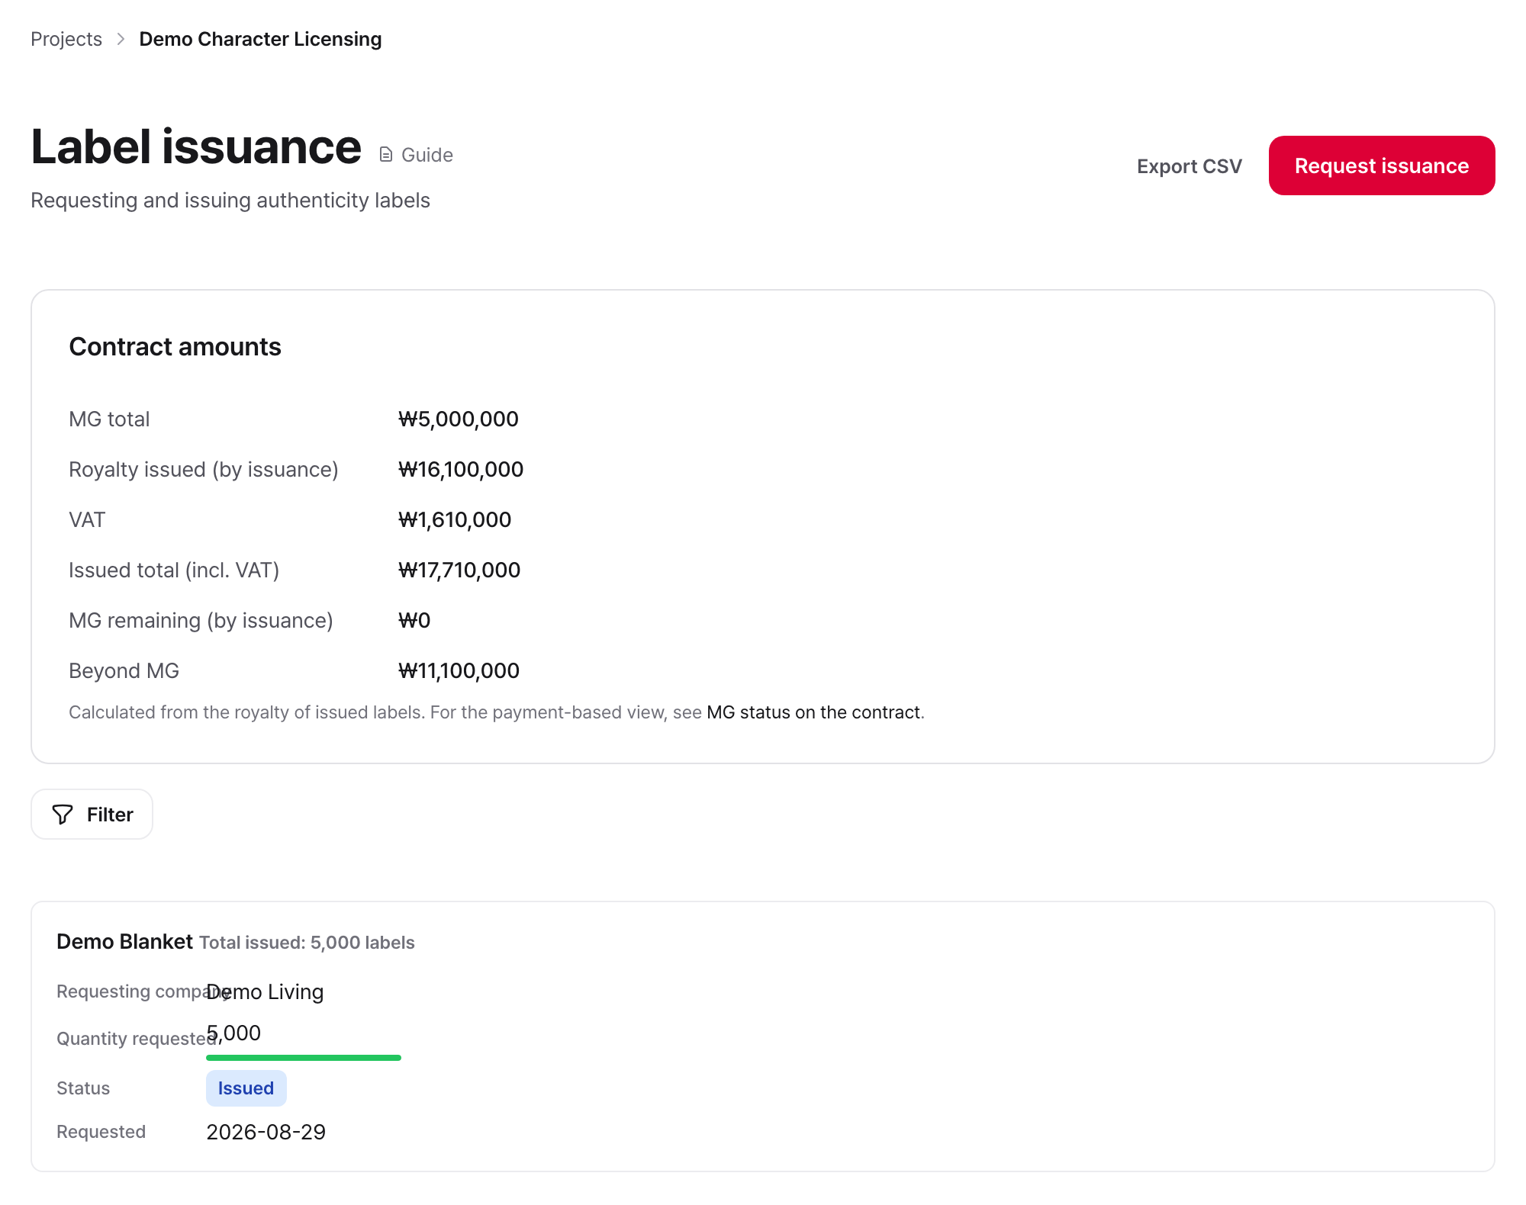This screenshot has width=1526, height=1205.
Task: Click the MG total label
Action: [109, 419]
